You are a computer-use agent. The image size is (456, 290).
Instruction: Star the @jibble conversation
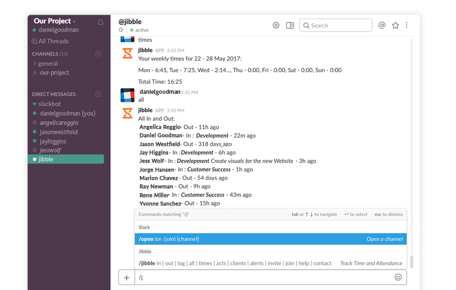pyautogui.click(x=121, y=30)
